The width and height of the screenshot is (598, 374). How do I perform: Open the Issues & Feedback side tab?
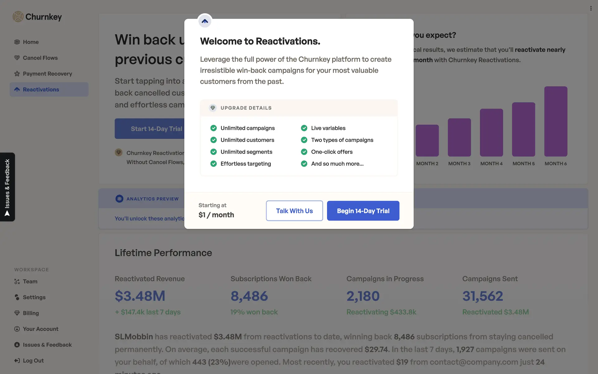7,187
